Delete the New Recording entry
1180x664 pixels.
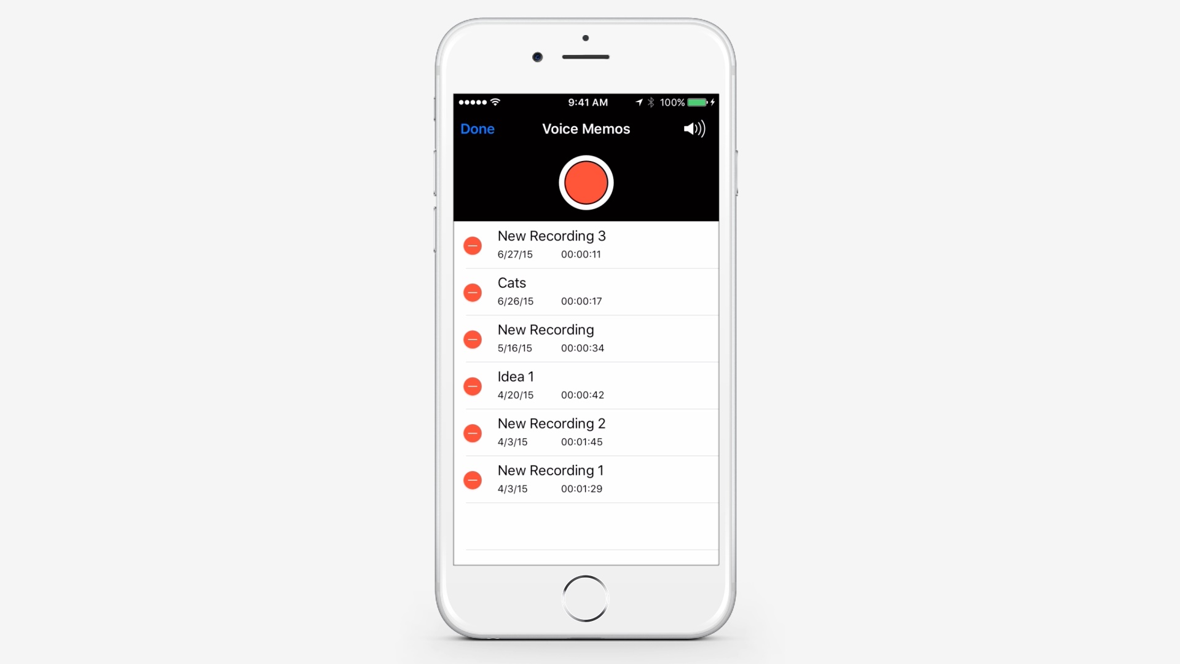point(474,339)
